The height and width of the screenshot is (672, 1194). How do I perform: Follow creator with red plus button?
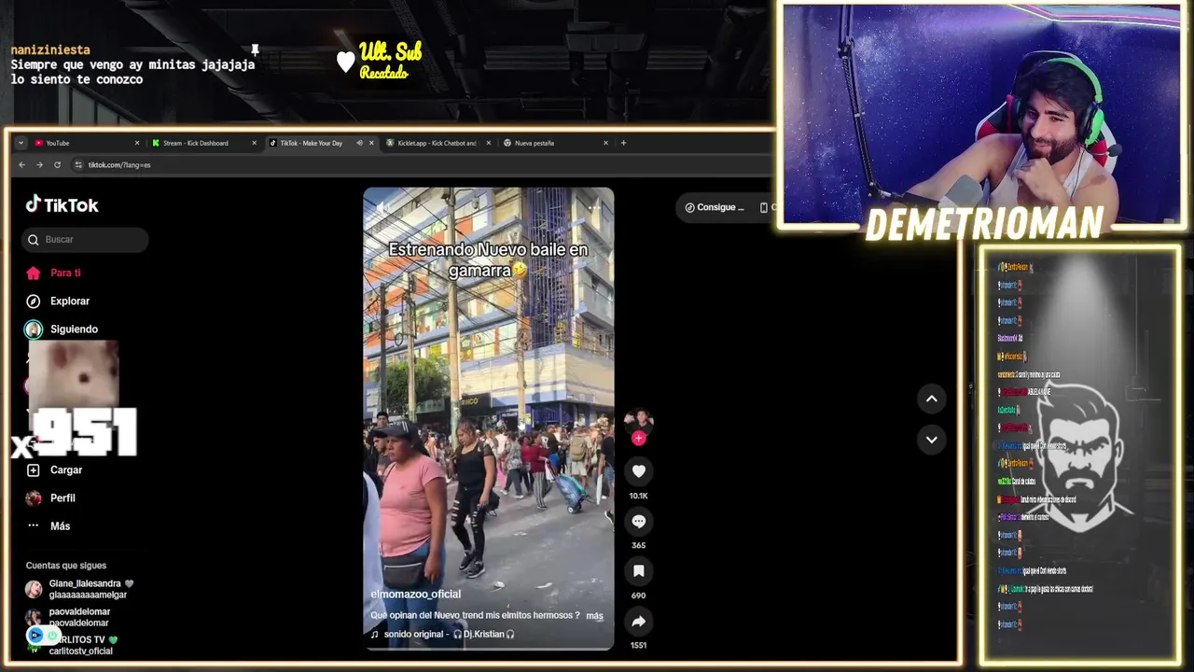click(x=638, y=438)
